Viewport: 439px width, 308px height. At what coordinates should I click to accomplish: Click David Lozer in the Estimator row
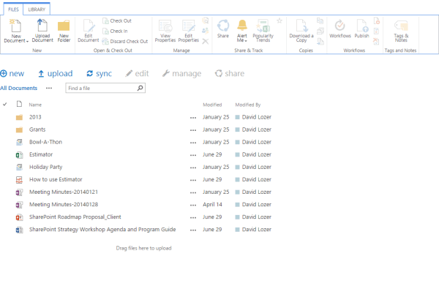click(257, 154)
